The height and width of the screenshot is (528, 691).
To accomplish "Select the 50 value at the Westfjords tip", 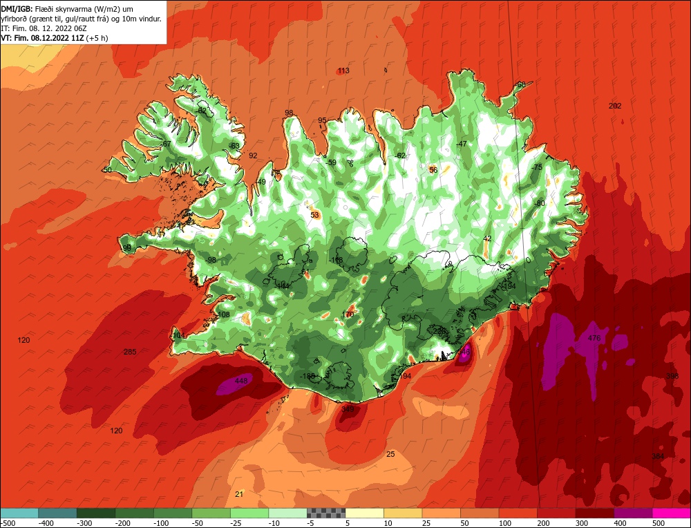I will (x=108, y=170).
